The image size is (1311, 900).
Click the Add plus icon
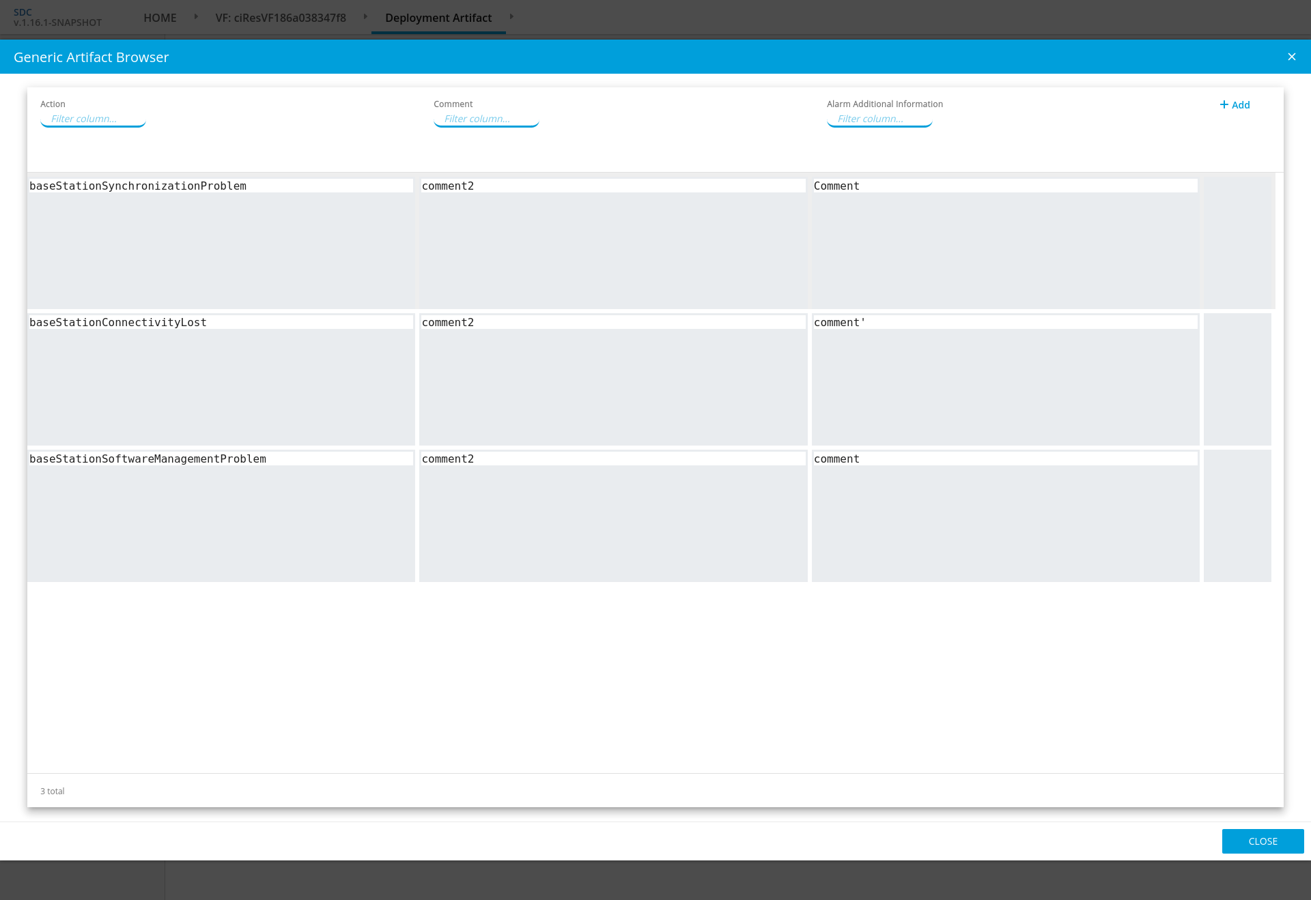(x=1224, y=104)
